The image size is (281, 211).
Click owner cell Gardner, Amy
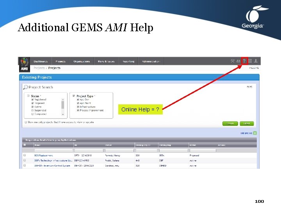point(112,166)
